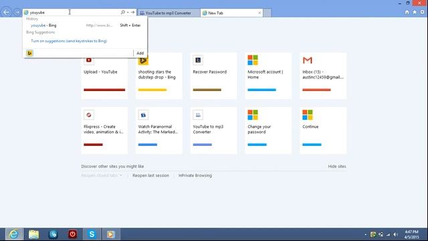Open the Home icon in toolbar
The width and height of the screenshot is (428, 241).
407,12
